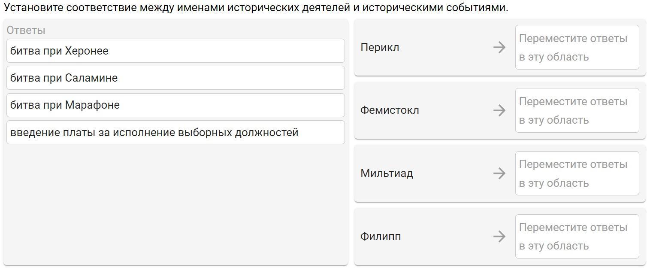The height and width of the screenshot is (271, 647).
Task: Click the instruction text at the top
Action: click(256, 8)
